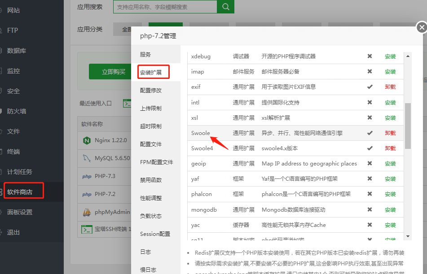The width and height of the screenshot is (427, 274).
Task: Open 面板设置 in the left sidebar
Action: tap(20, 212)
